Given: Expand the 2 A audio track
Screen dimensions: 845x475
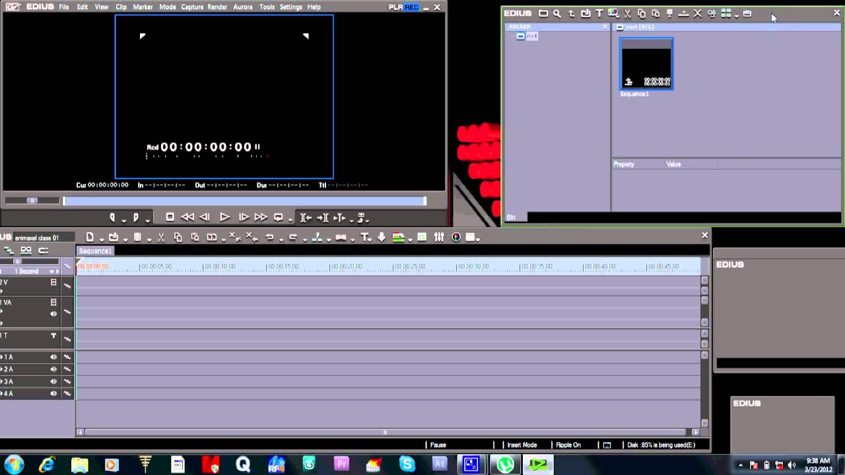Looking at the screenshot, I should click(2, 369).
